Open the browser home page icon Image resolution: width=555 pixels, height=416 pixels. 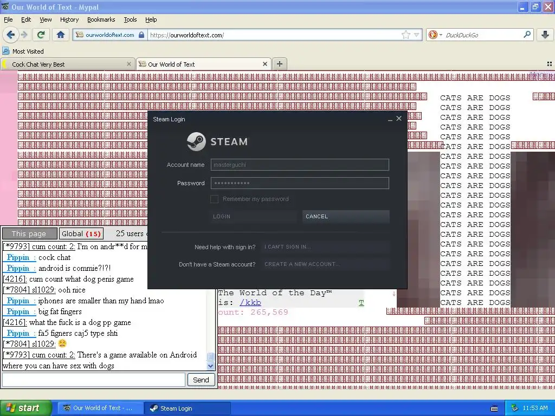(61, 35)
